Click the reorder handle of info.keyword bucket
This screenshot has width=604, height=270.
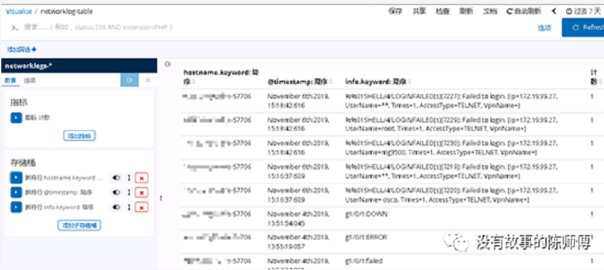tap(129, 207)
